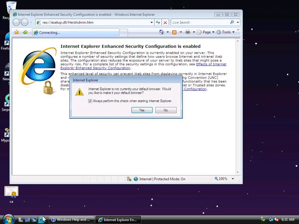Open the Tools menu
This screenshot has height=224, width=299.
225,32
